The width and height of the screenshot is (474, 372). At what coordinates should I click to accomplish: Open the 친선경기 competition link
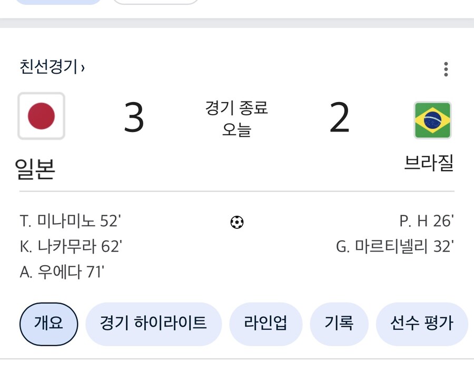point(52,67)
